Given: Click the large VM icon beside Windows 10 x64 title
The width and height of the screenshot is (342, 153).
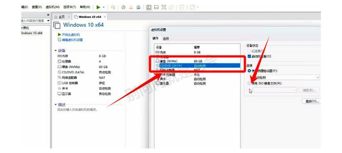Looking at the screenshot, I should click(57, 25).
